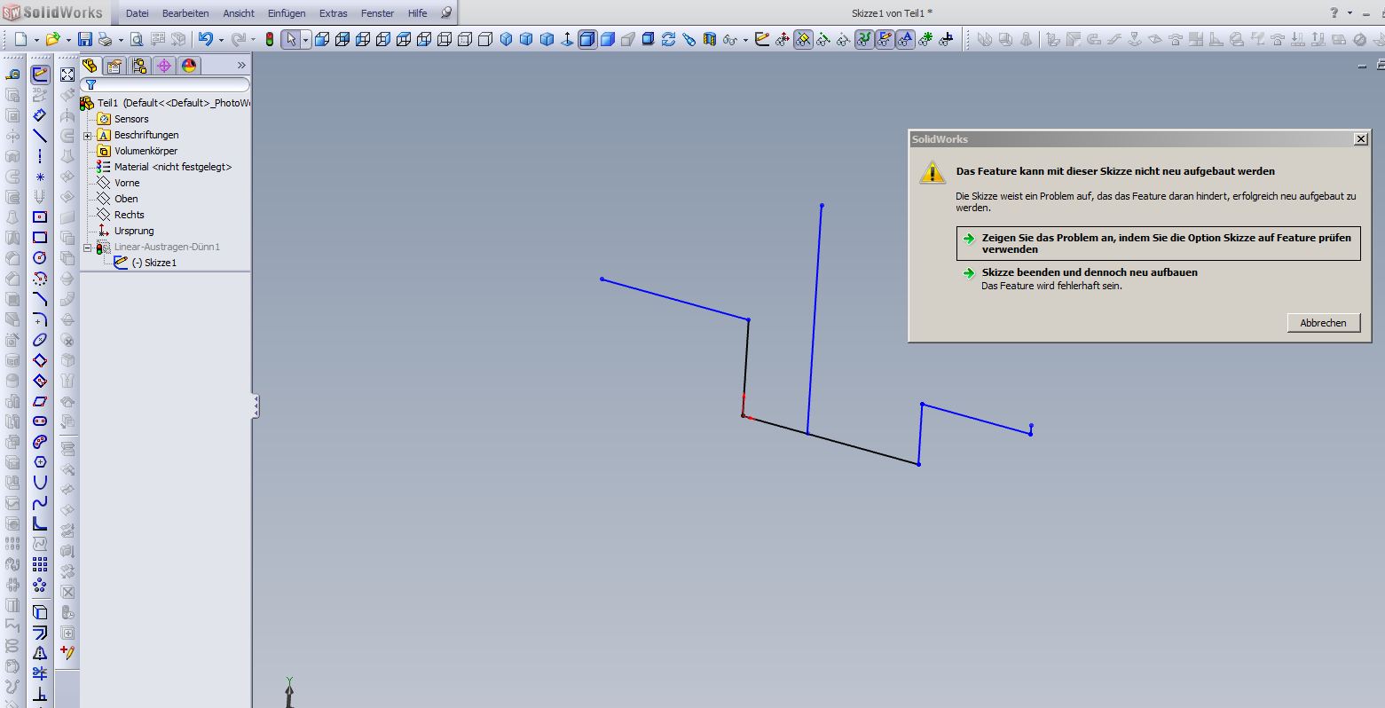
Task: Save the part with the floppy disk icon
Action: [85, 40]
